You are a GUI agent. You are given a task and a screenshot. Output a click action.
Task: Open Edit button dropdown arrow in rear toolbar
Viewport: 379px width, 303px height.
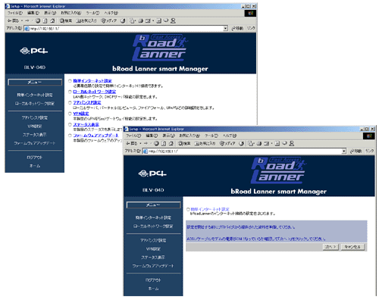pos(153,20)
